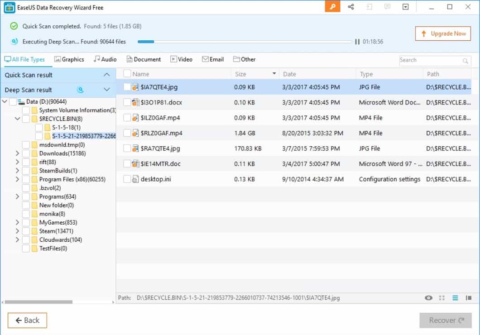Open the share icon in title bar

(351, 6)
